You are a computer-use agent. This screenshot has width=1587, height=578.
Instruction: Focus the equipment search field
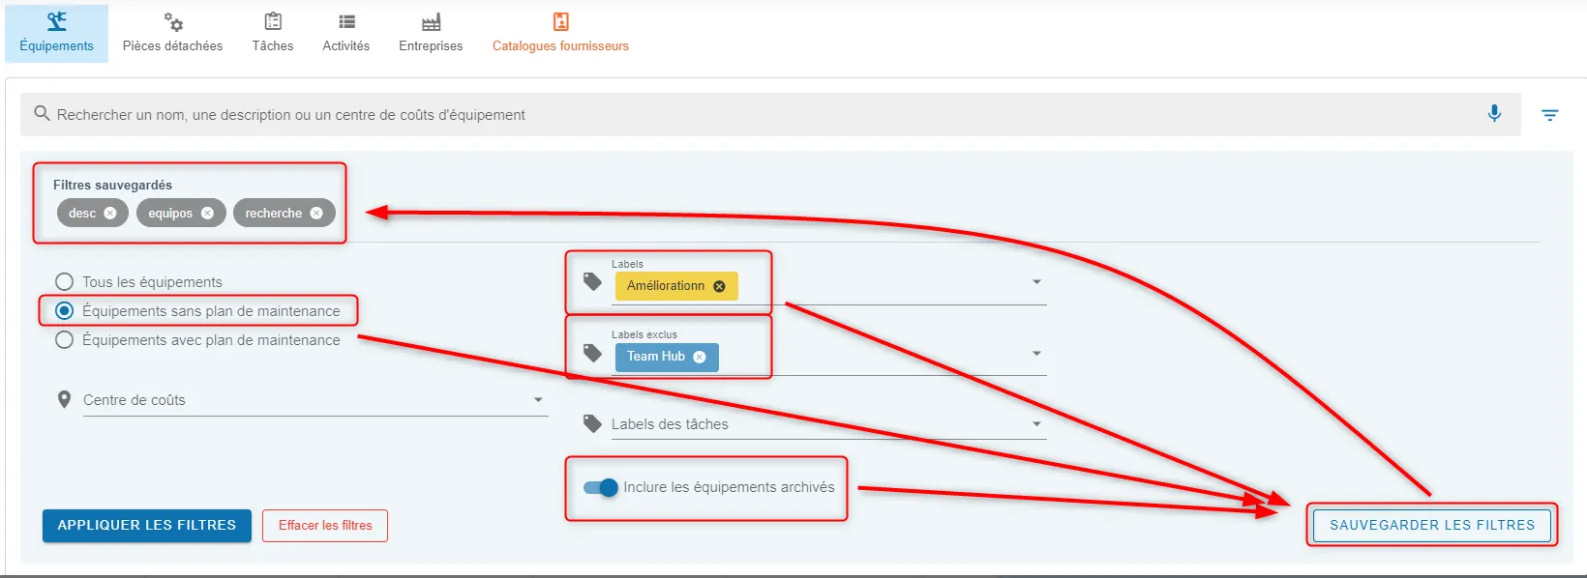click(770, 114)
